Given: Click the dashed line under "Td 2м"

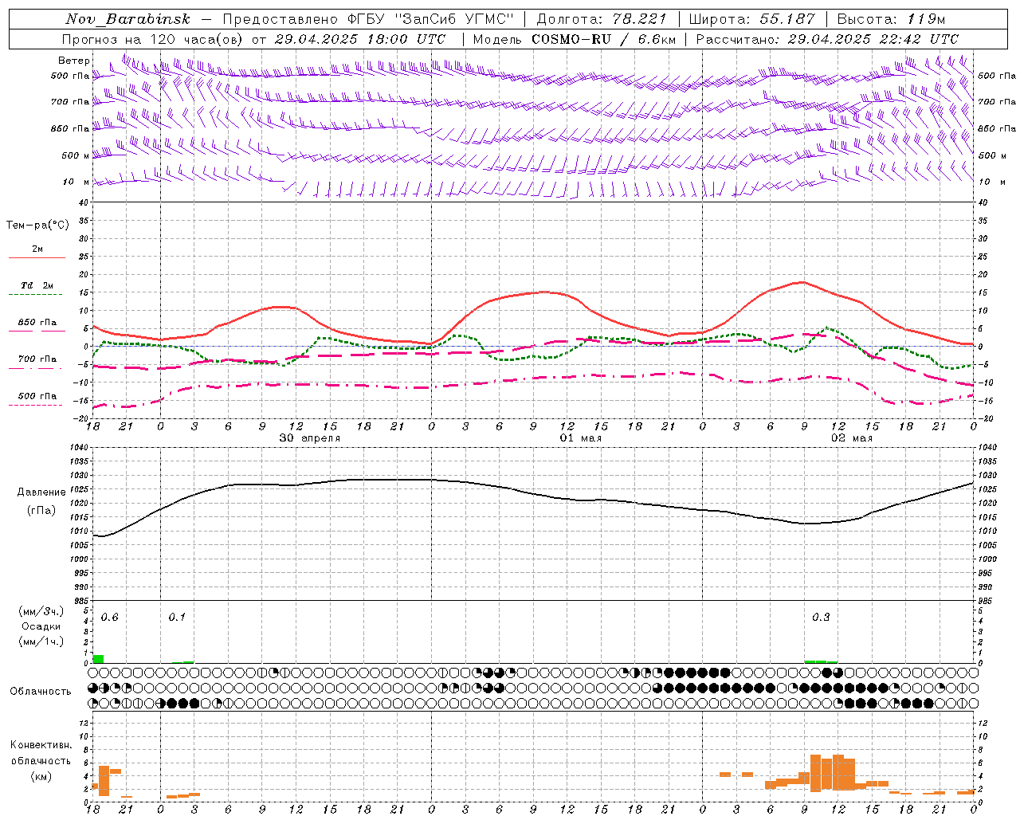Looking at the screenshot, I should coord(37,295).
